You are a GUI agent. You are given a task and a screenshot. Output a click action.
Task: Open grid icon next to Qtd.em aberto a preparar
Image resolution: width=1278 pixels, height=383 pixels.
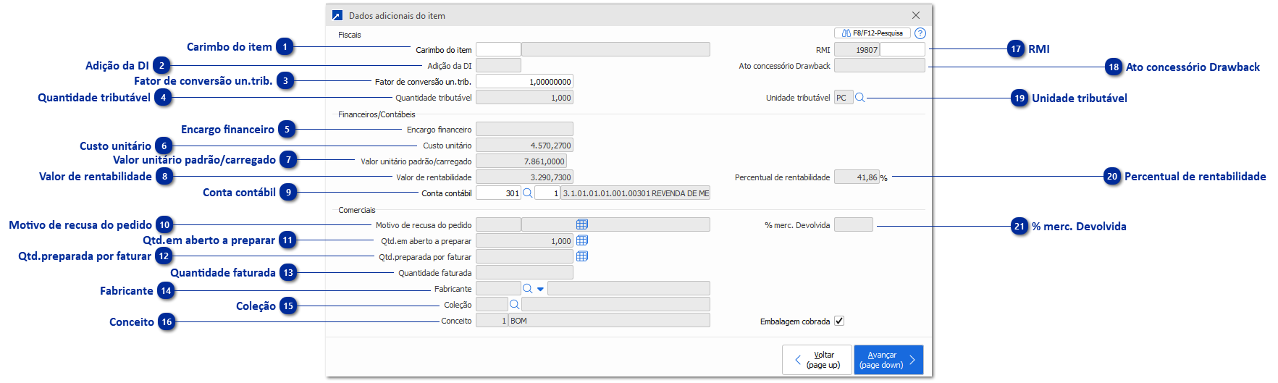click(582, 240)
